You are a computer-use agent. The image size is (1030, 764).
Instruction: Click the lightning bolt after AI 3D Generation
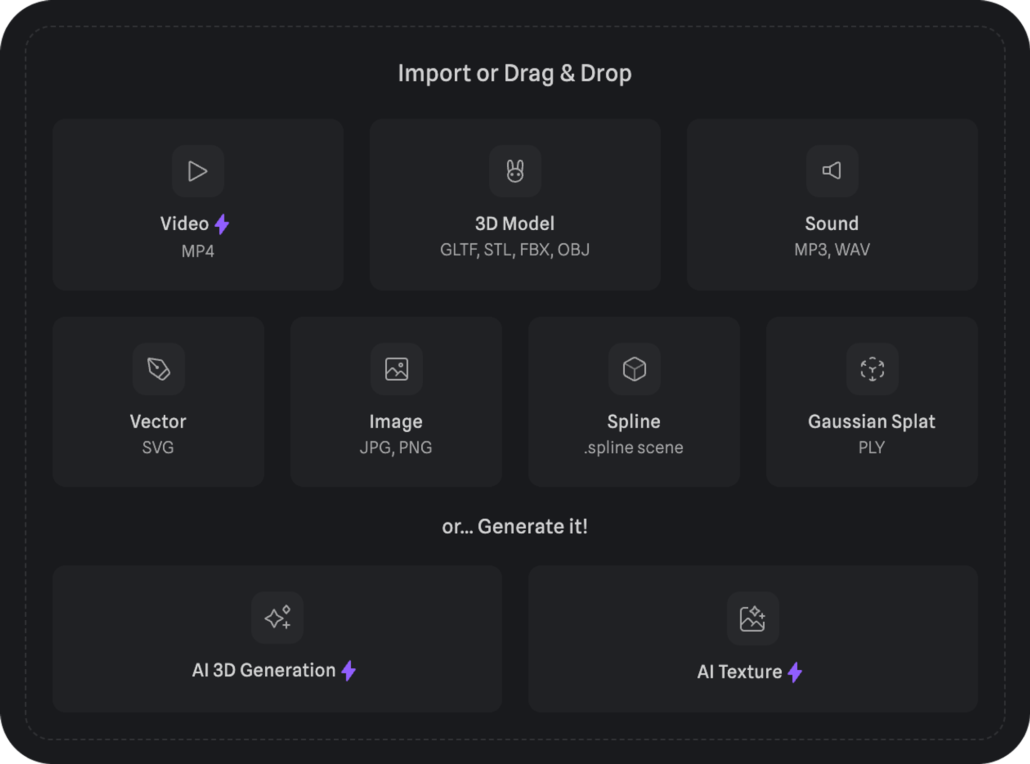coord(349,671)
